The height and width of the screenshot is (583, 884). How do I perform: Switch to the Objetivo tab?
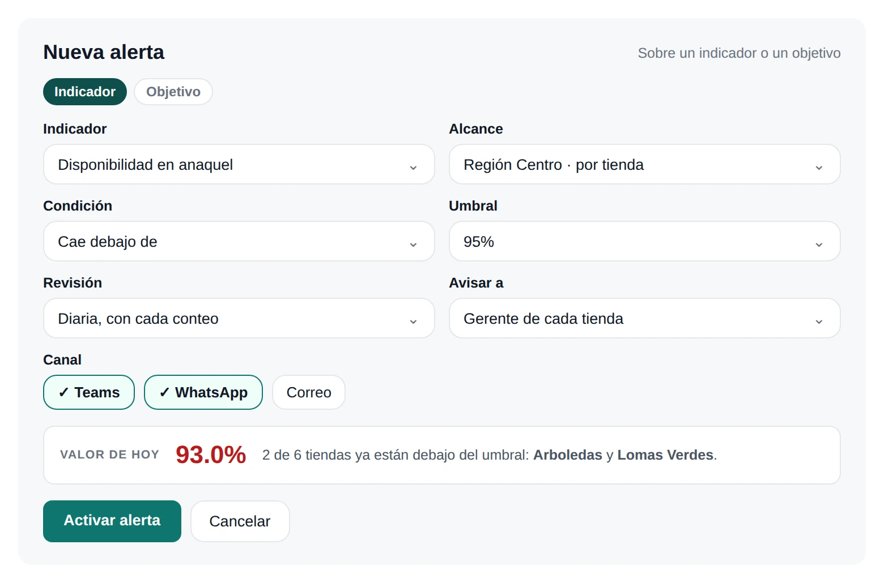[x=173, y=92]
